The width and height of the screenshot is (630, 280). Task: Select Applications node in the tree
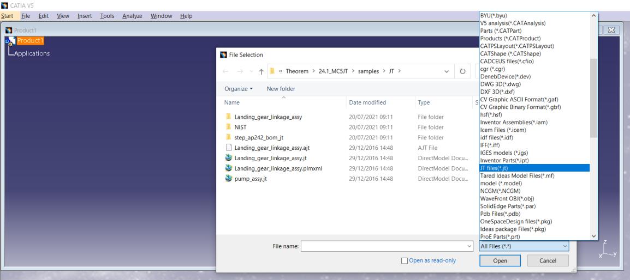[32, 53]
